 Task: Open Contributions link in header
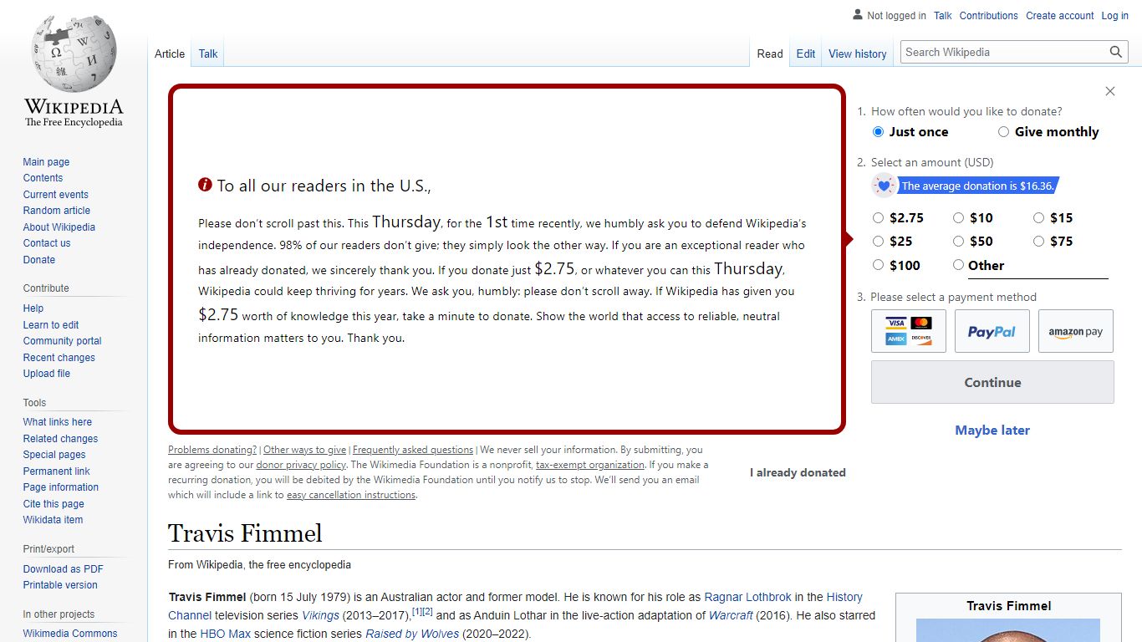[x=989, y=15]
